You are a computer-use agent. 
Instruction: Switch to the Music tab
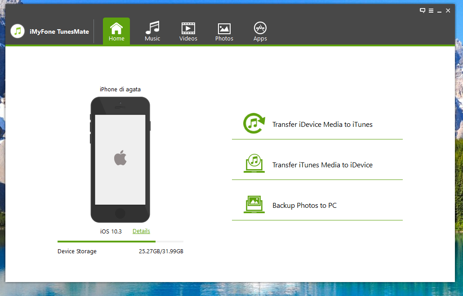pyautogui.click(x=152, y=31)
